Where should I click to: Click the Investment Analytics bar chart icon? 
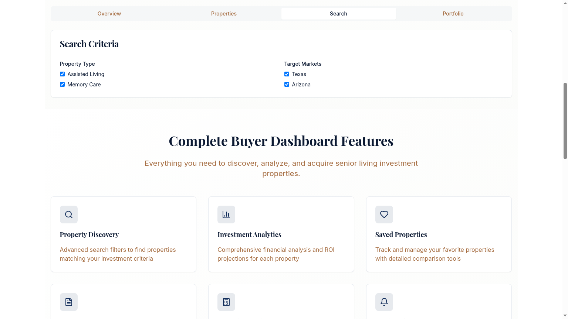point(226,215)
